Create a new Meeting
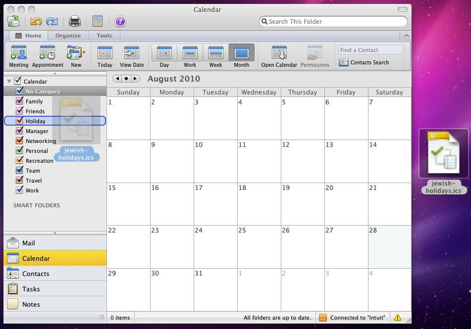This screenshot has height=329, width=471. click(18, 55)
